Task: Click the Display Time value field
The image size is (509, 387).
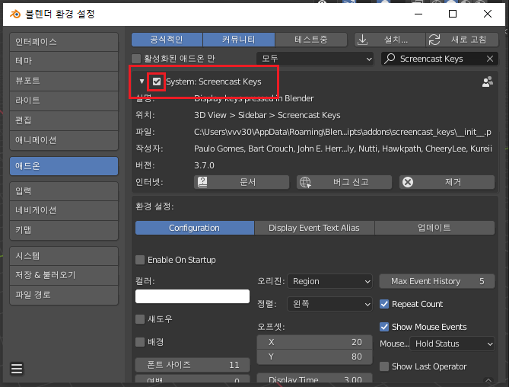Action: [314, 379]
